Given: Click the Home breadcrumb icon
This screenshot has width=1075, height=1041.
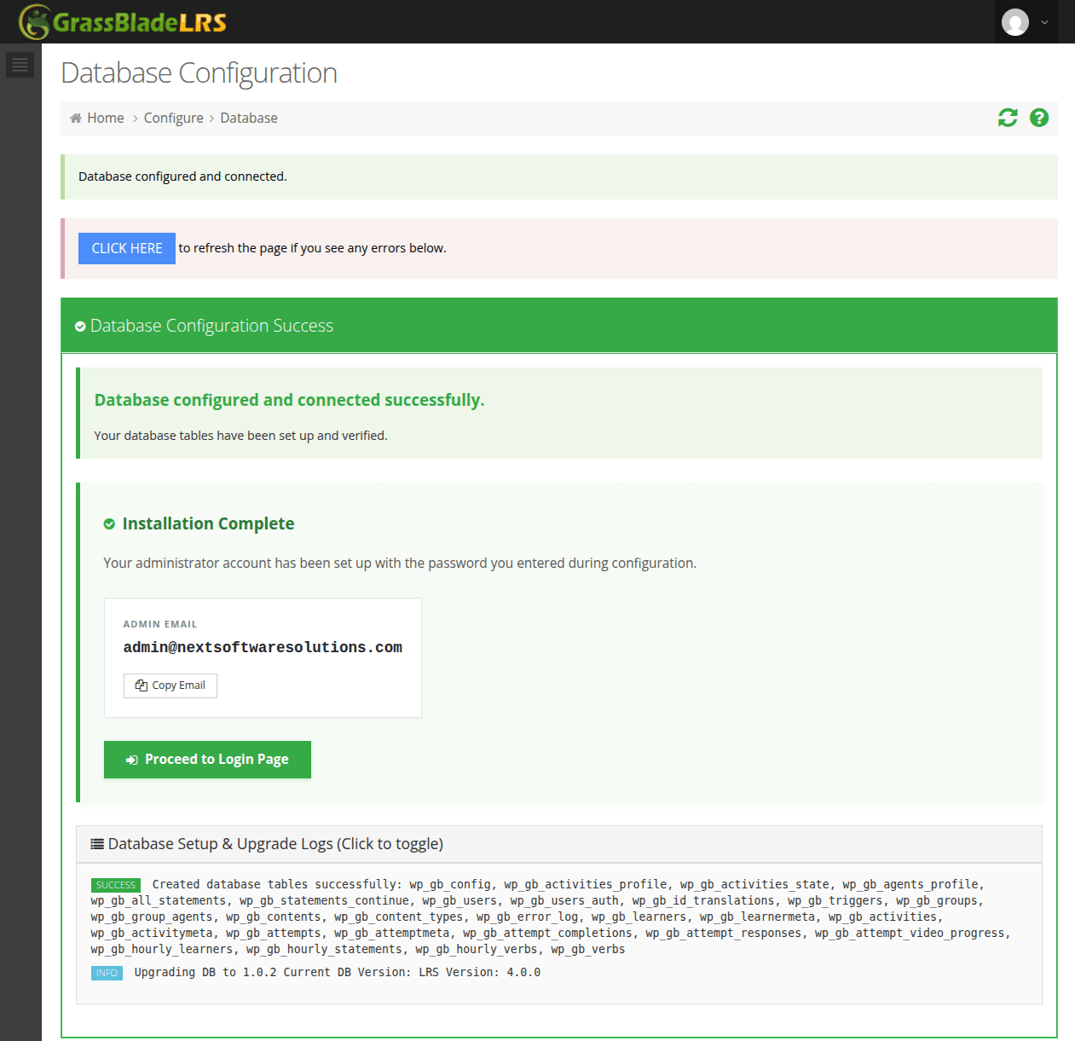Looking at the screenshot, I should [76, 118].
